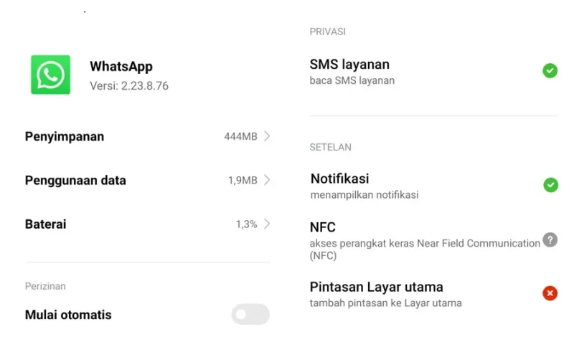This screenshot has width=574, height=347.
Task: Click the 1,3% battery value
Action: [246, 224]
